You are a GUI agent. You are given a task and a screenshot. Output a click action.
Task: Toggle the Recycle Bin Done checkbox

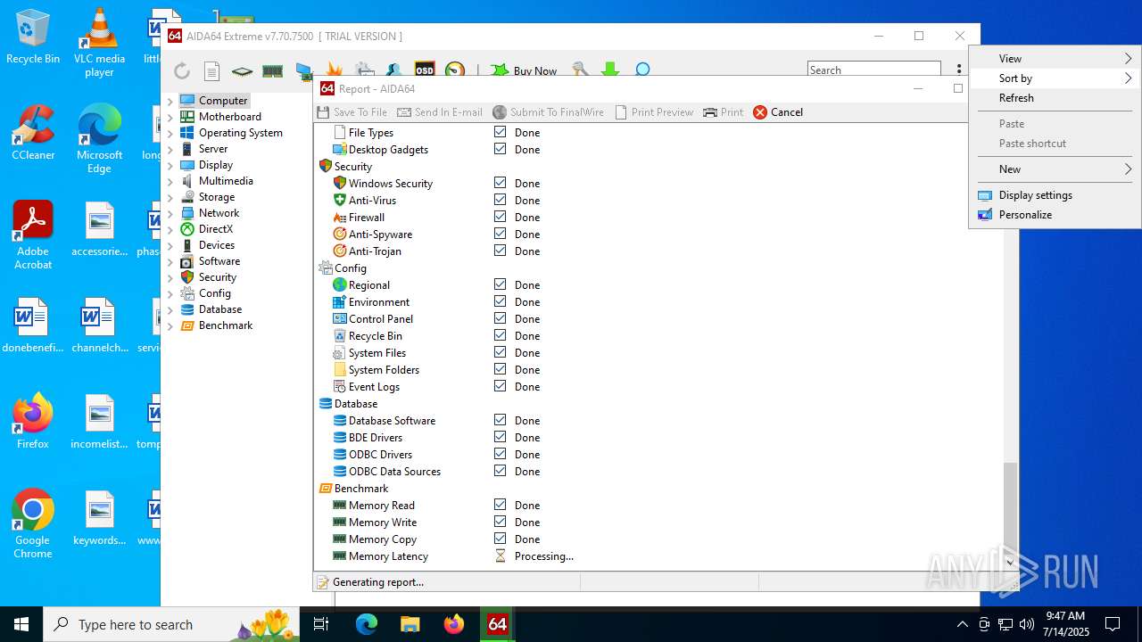click(500, 335)
